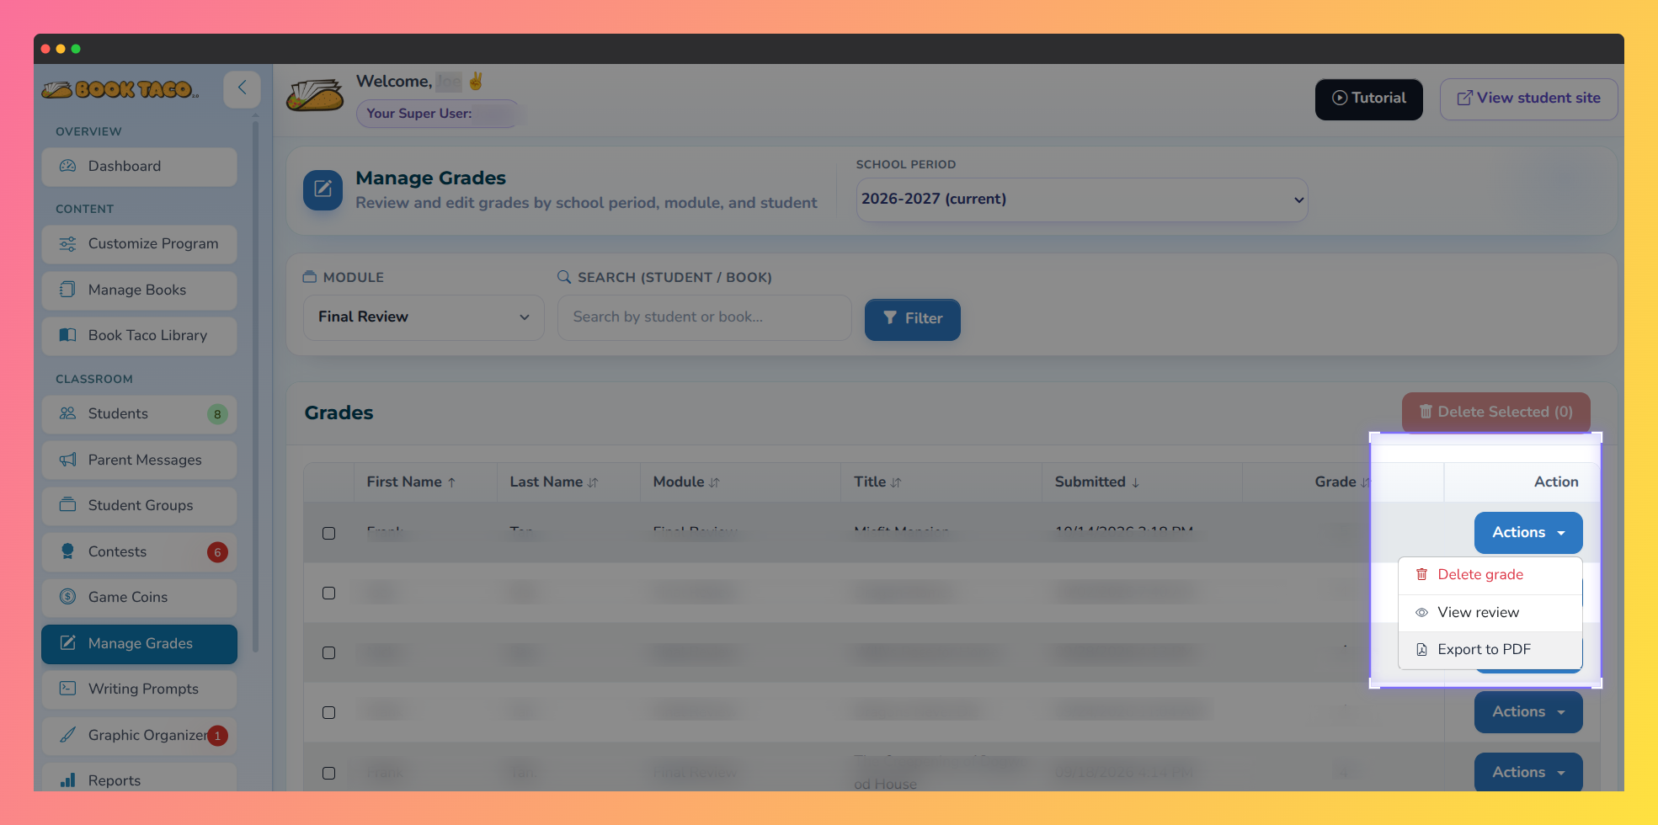Check the second grade row checkbox
This screenshot has height=825, width=1658.
329,593
